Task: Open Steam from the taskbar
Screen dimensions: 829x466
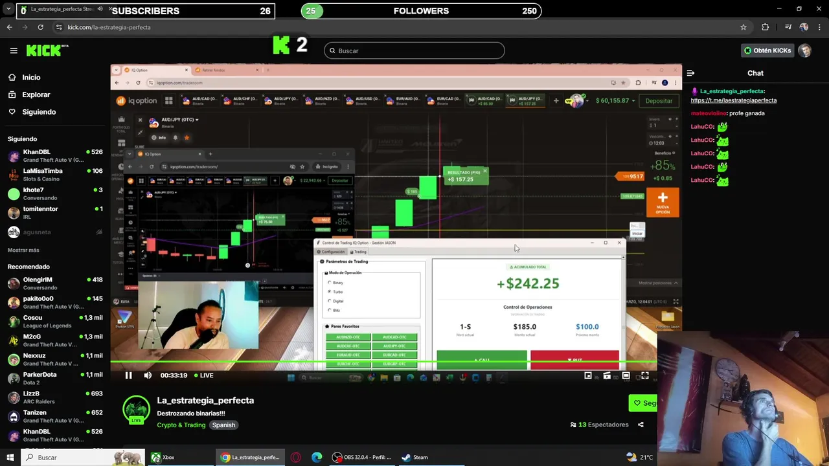Action: pyautogui.click(x=414, y=457)
